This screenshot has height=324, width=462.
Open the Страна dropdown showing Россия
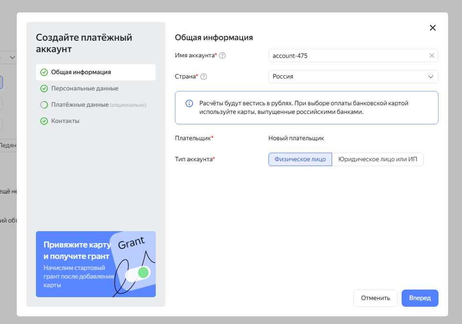(345, 77)
